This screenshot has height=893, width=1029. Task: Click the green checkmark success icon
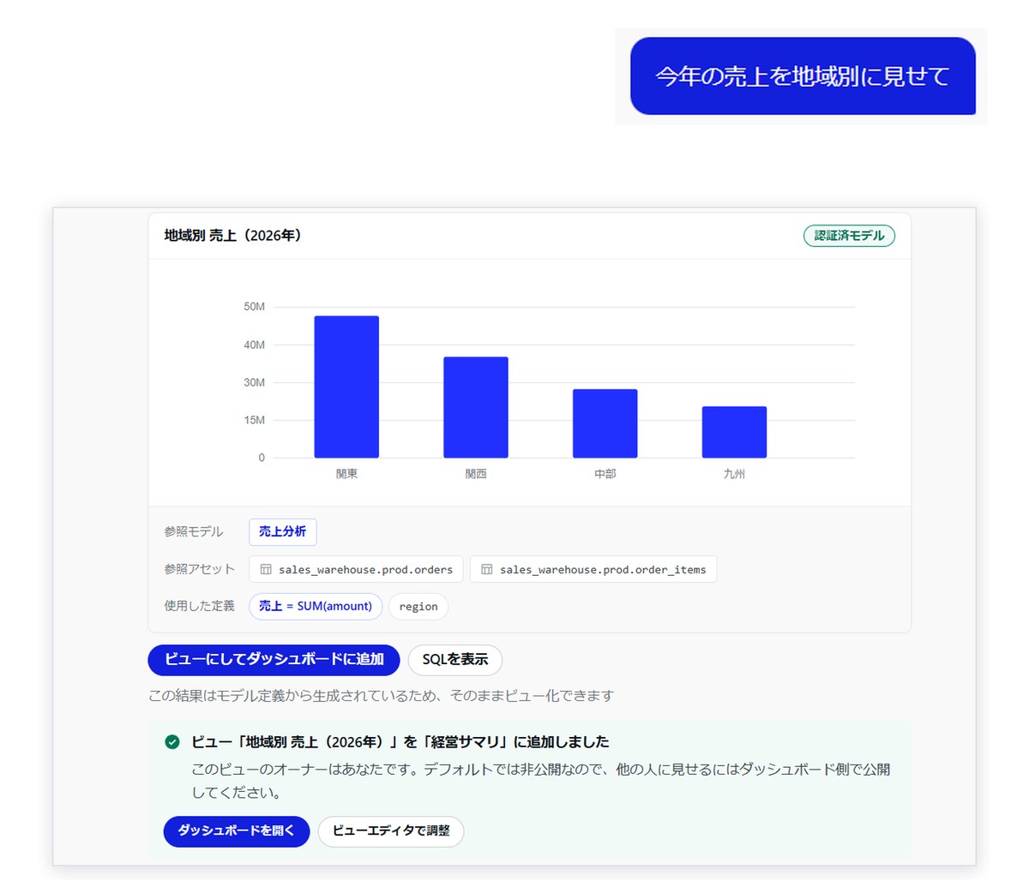[172, 742]
